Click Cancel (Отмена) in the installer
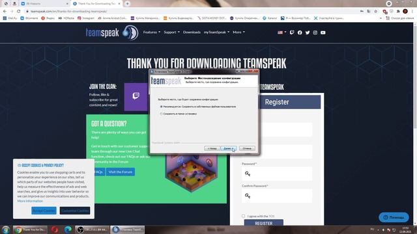Viewport: 417px width, 234px height. coord(247,148)
